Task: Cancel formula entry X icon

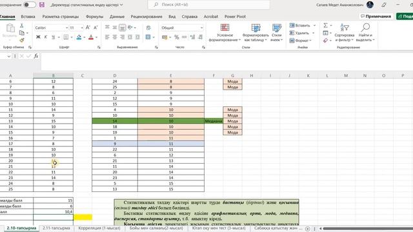Action: [x=21, y=56]
